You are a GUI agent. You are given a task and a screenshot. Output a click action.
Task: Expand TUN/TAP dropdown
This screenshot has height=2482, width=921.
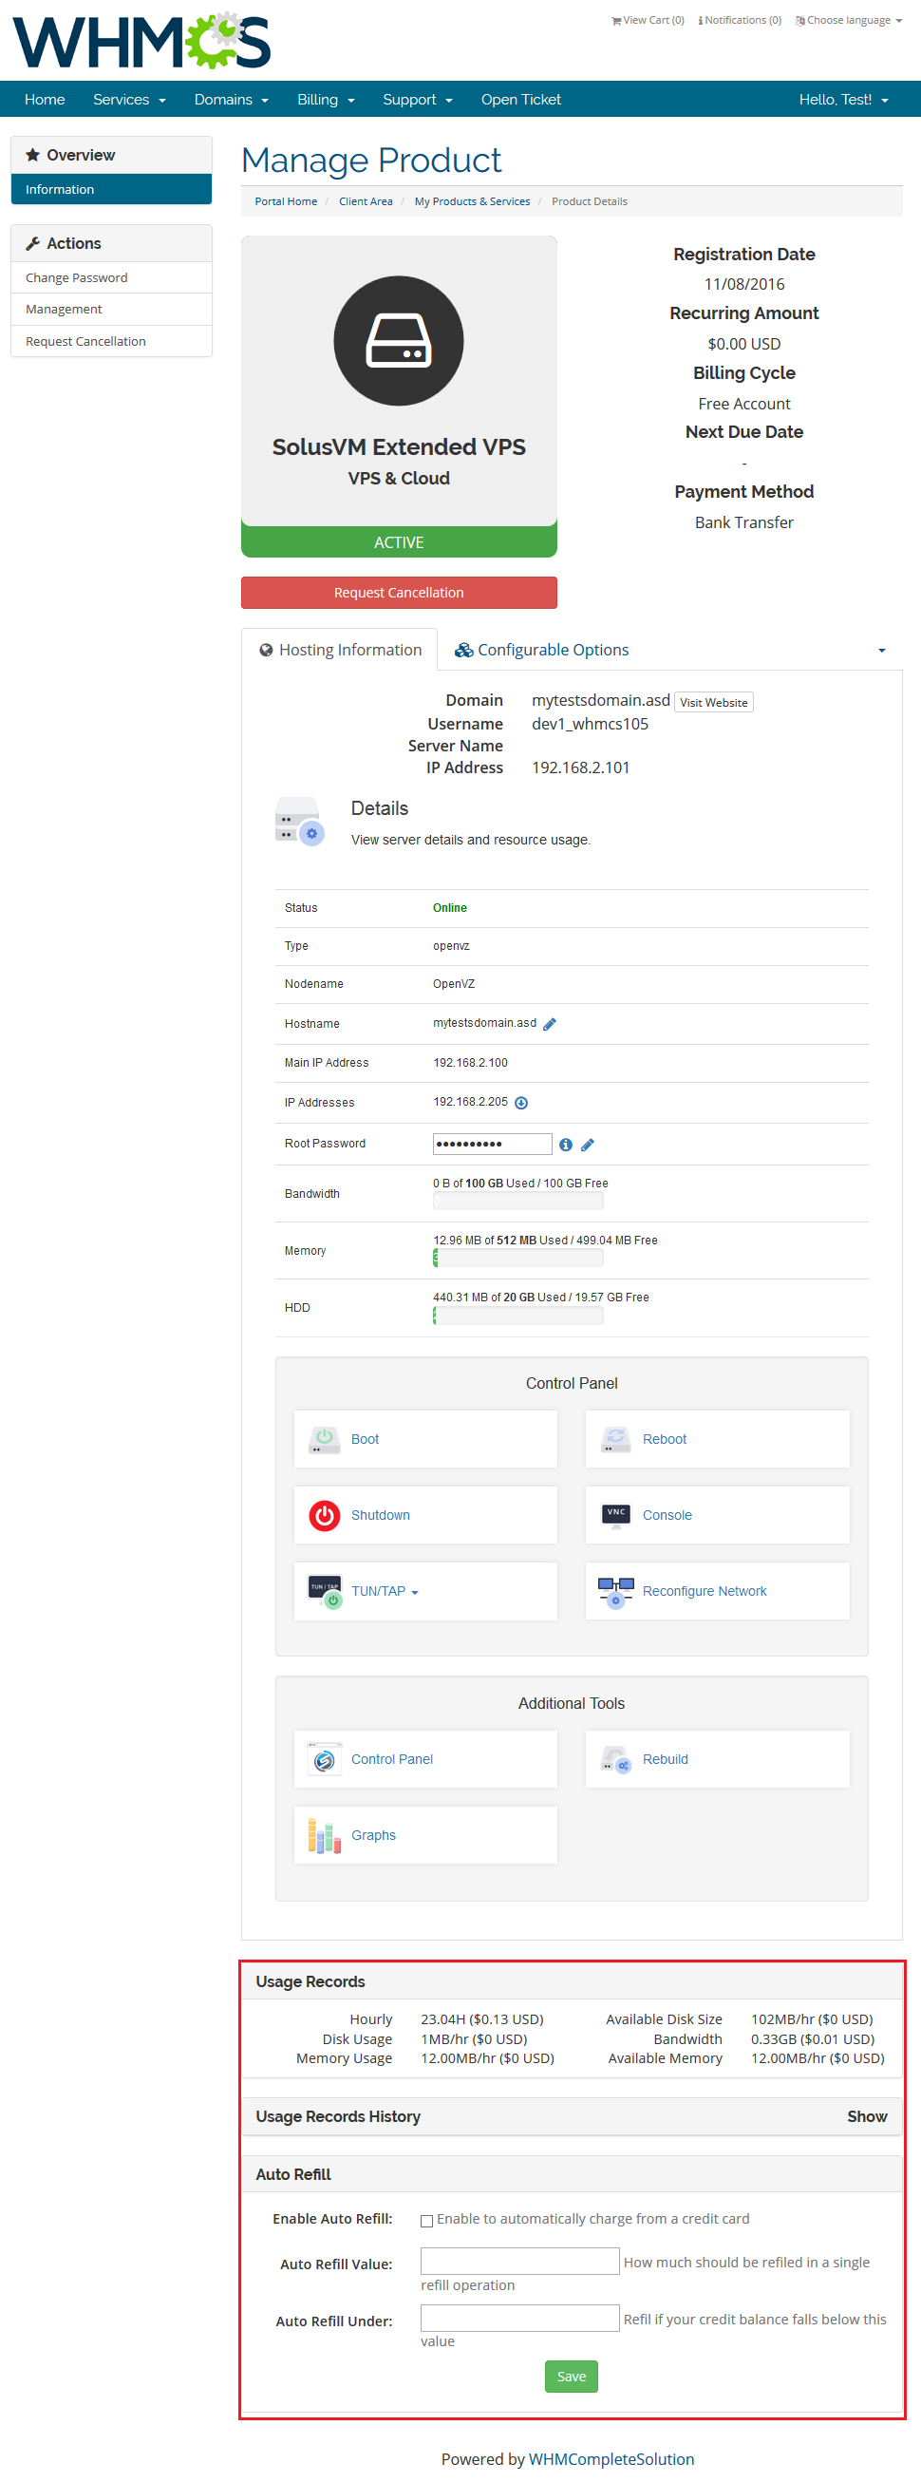click(x=385, y=1591)
